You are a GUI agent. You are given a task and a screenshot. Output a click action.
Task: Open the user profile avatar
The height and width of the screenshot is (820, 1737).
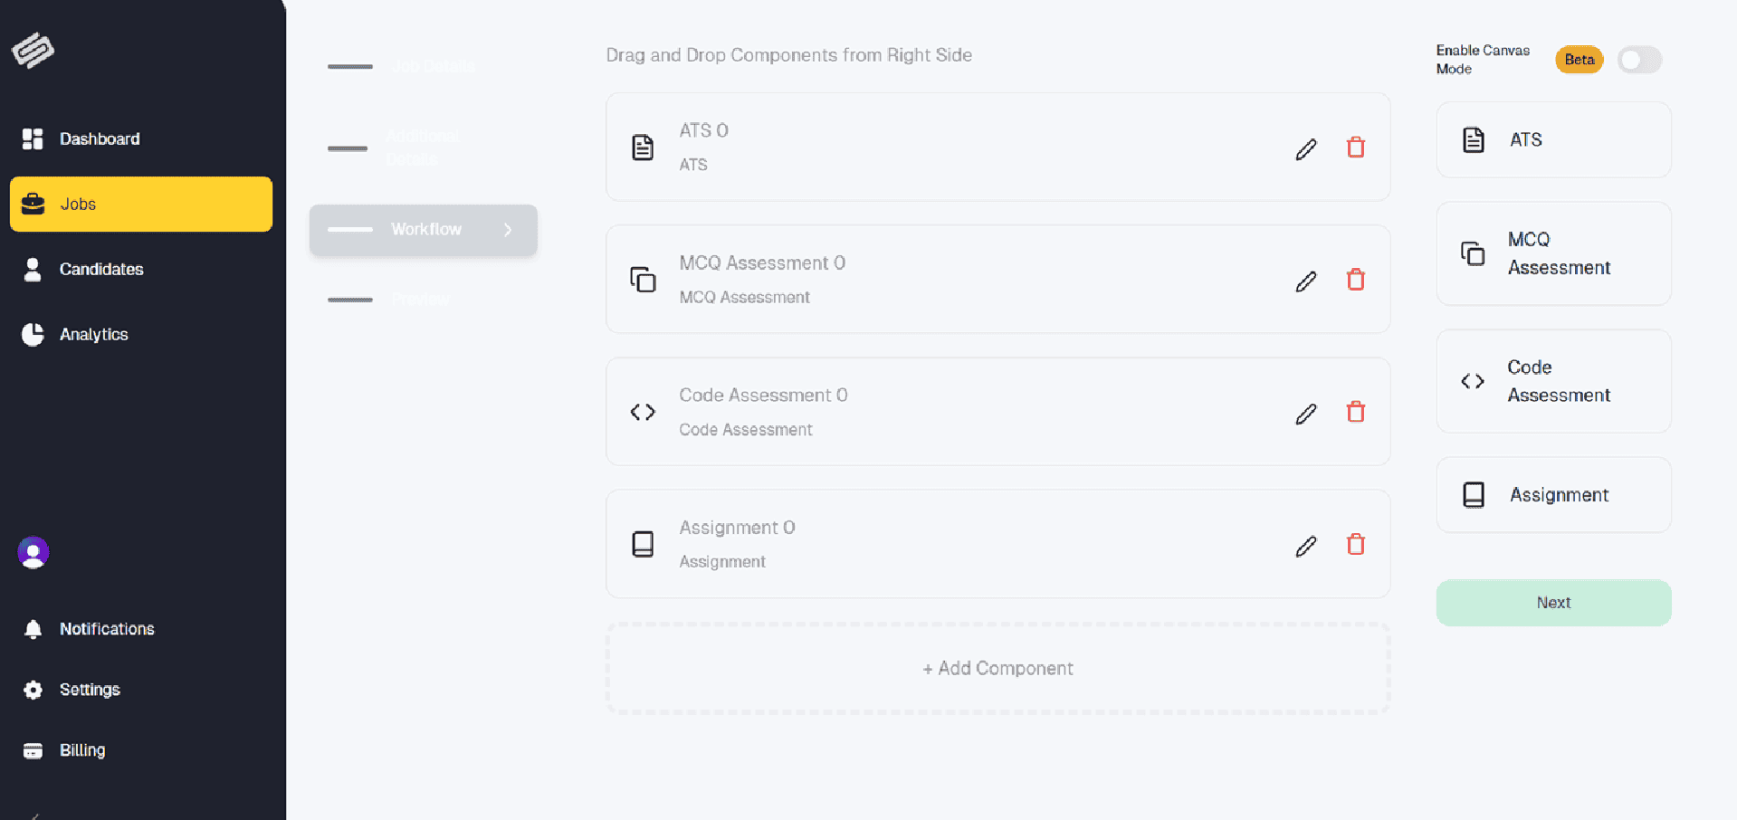tap(33, 552)
